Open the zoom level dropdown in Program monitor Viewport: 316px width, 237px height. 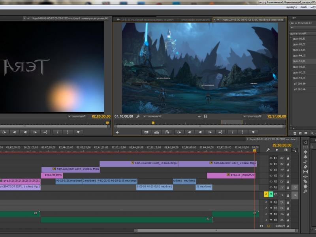click(77, 117)
